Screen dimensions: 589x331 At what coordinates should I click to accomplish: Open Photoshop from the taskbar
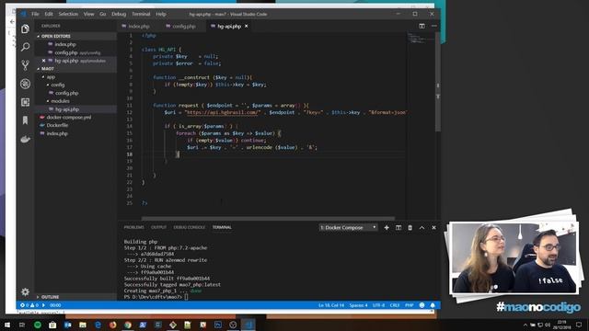pos(218,325)
